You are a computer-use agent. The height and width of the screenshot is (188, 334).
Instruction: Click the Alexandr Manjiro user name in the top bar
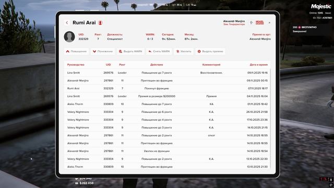[x=234, y=21]
